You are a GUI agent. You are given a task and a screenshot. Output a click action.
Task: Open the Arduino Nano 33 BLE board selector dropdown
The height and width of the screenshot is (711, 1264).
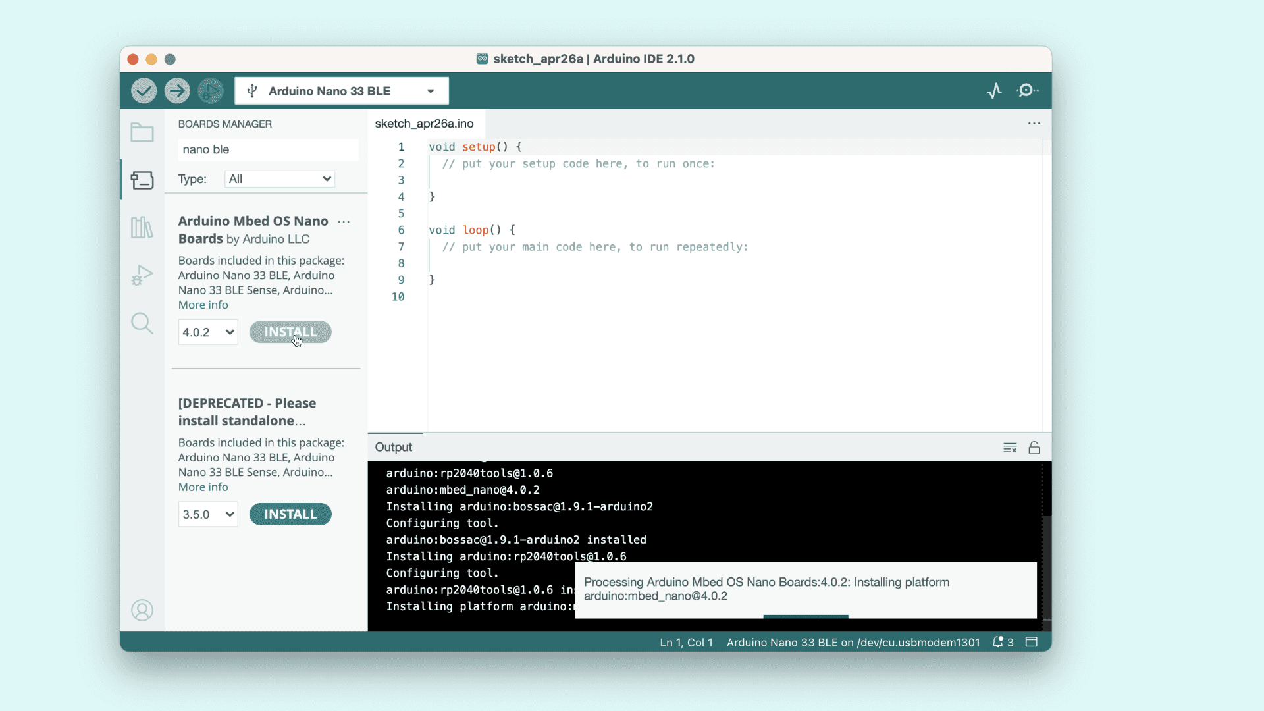click(x=342, y=91)
